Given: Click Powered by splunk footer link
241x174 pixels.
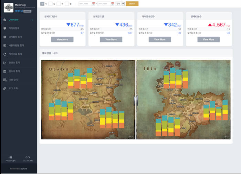Looking at the screenshot, I should pos(19,169).
